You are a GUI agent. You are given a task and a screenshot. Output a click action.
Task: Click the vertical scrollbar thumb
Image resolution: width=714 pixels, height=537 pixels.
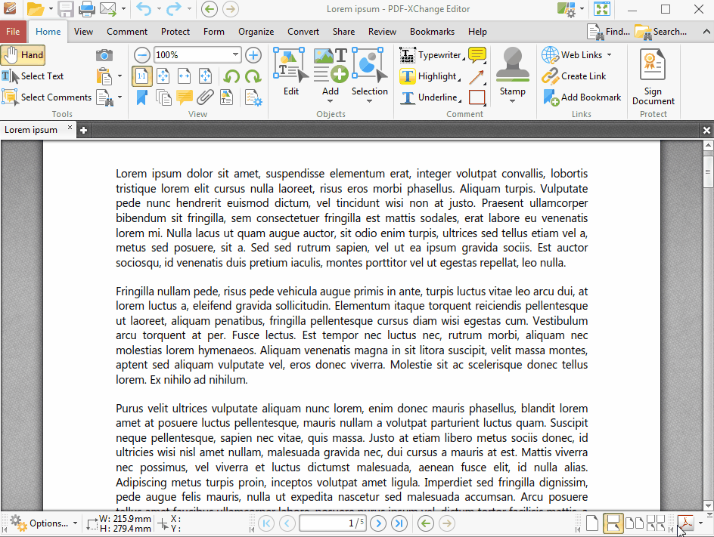coord(708,171)
